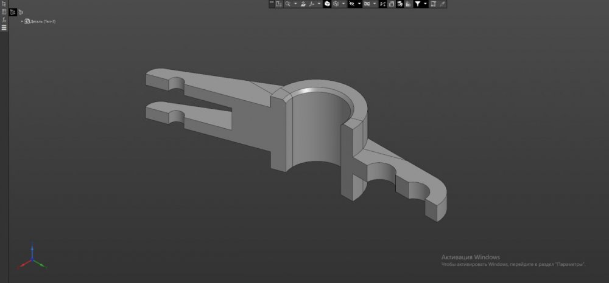Toggle the hide elements crossed-eye icon
609x283 pixels.
tap(351, 4)
